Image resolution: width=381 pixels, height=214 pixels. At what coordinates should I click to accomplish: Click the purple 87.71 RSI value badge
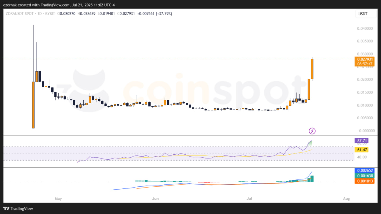[361, 140]
